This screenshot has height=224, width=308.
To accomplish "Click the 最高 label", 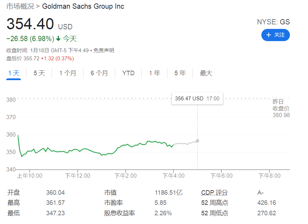I will pos(14,203).
